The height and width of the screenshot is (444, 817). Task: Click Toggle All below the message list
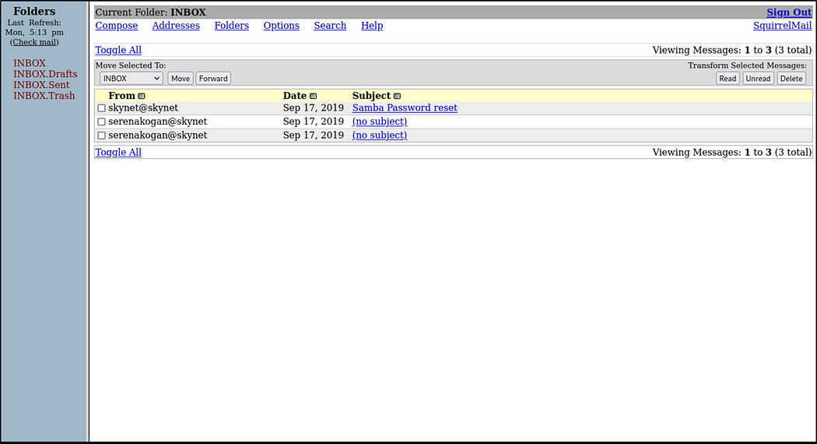[x=118, y=153]
